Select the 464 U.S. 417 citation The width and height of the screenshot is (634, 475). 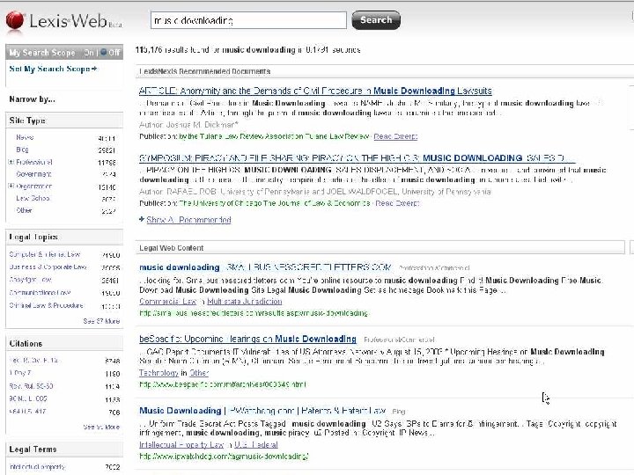pyautogui.click(x=27, y=412)
